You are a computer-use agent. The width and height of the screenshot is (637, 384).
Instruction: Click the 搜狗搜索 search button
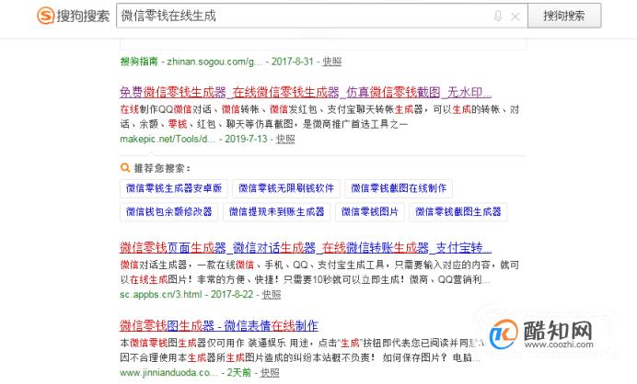pos(564,16)
